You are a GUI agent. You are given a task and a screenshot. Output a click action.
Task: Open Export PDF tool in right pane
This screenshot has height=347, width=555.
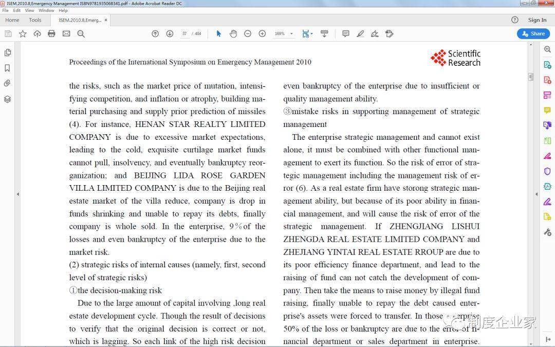tap(547, 65)
